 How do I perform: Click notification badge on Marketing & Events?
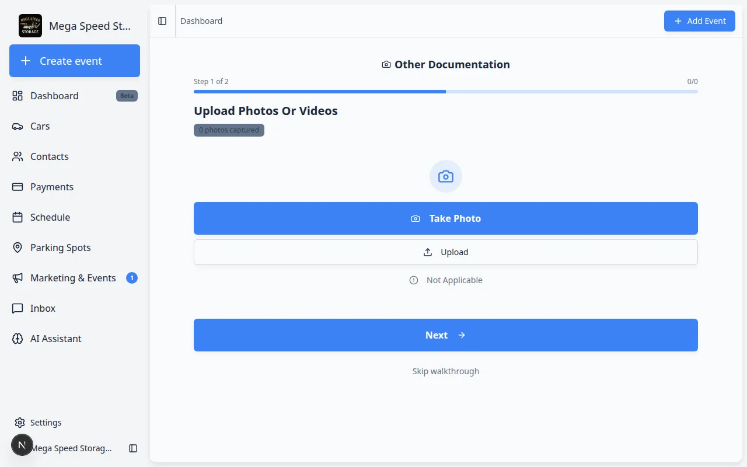click(x=132, y=278)
